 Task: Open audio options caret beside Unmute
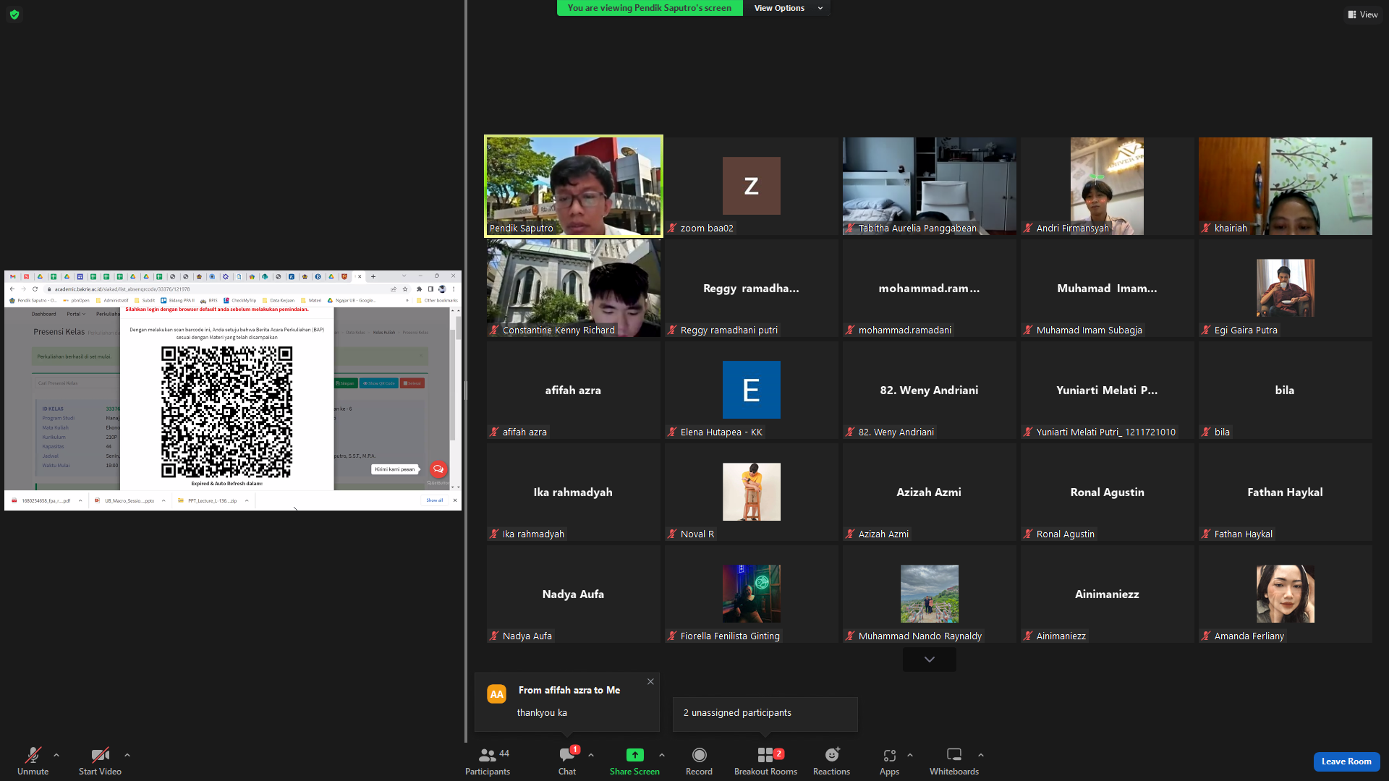click(56, 755)
